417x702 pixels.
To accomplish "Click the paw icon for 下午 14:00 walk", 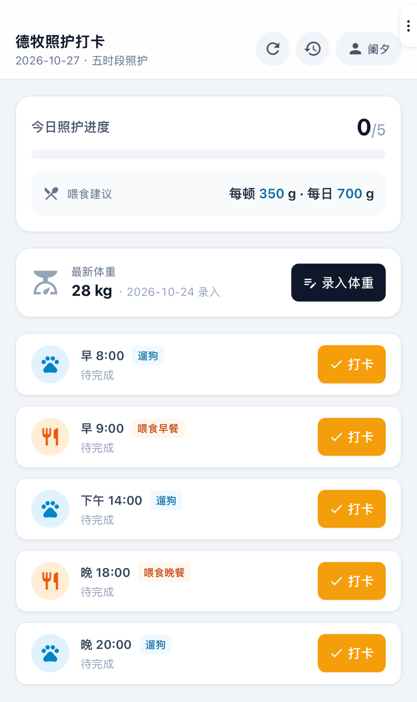I will pyautogui.click(x=50, y=509).
